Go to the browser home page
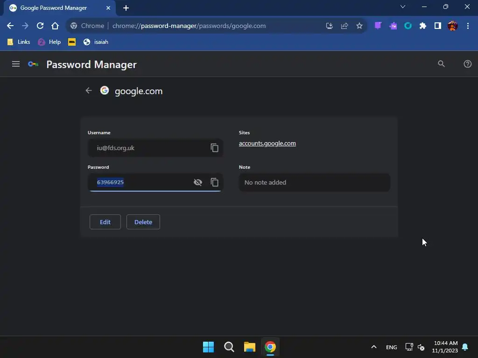Image resolution: width=478 pixels, height=358 pixels. tap(55, 26)
